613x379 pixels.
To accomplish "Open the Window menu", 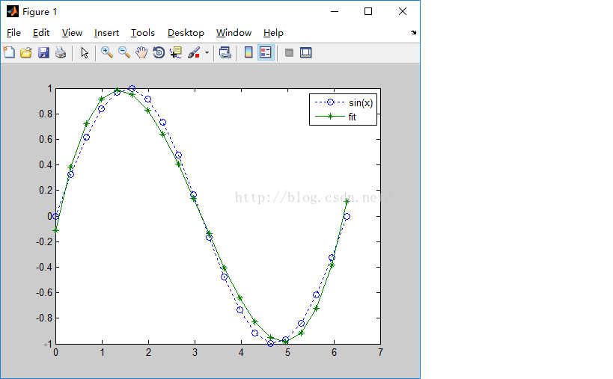I will tap(234, 33).
